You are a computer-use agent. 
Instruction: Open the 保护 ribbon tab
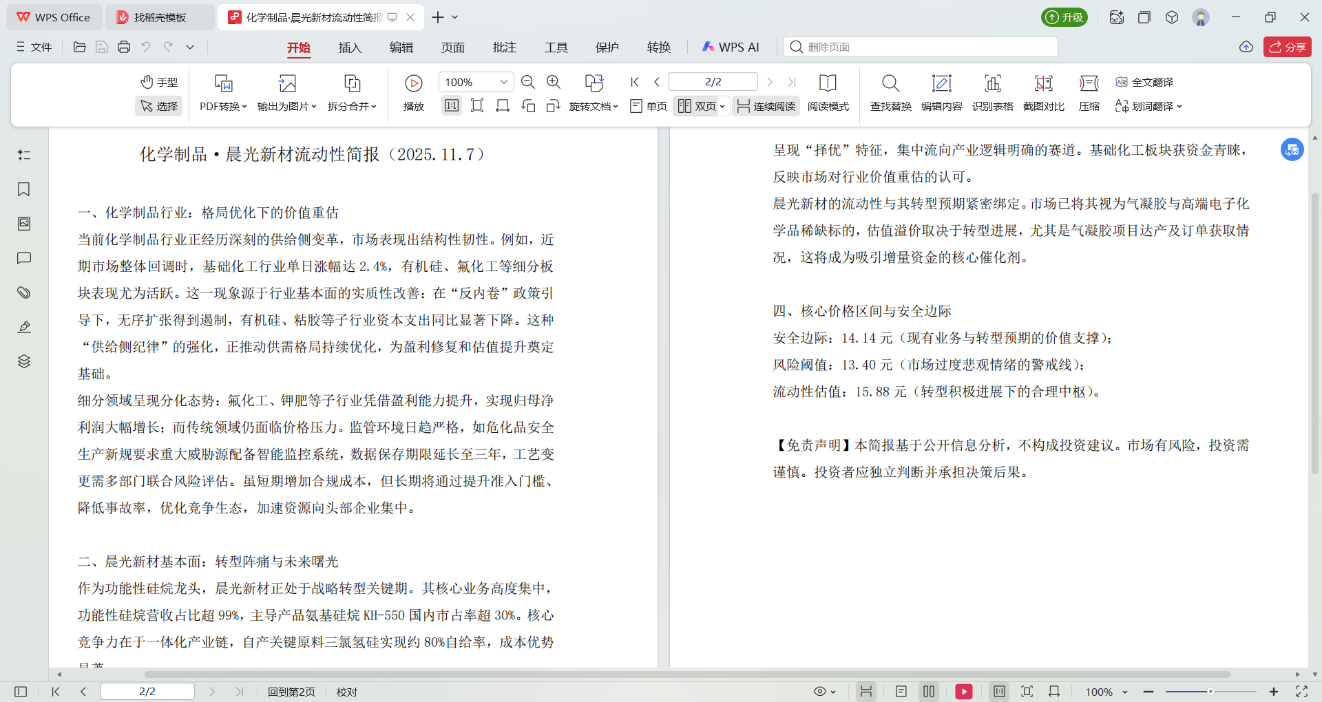[607, 47]
